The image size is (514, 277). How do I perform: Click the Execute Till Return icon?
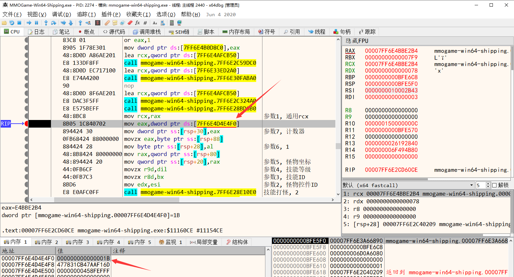(80, 23)
